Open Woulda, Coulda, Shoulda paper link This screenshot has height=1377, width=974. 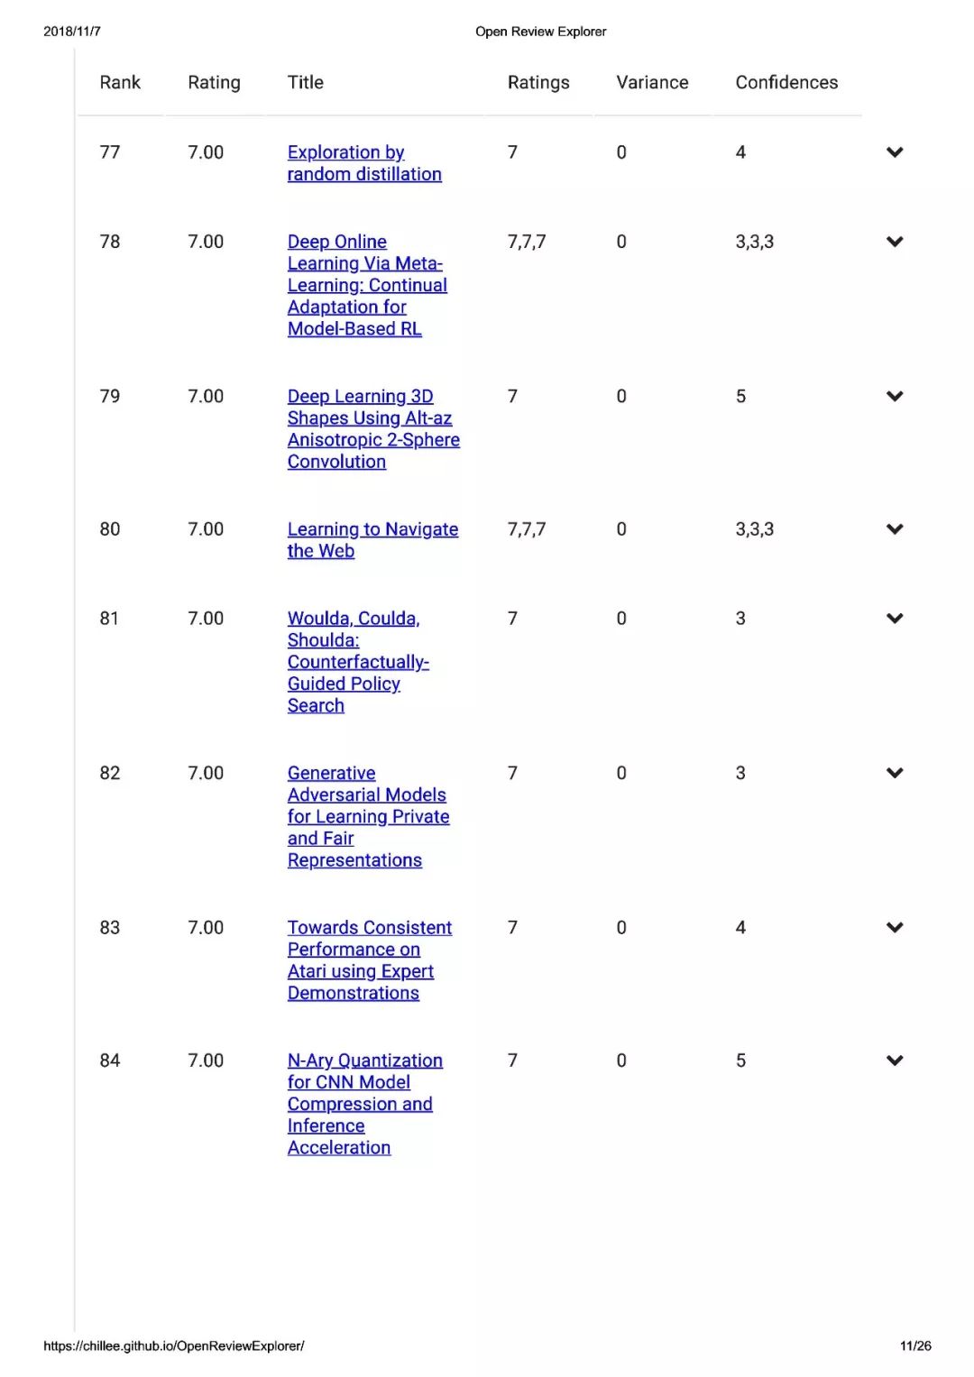pos(358,662)
